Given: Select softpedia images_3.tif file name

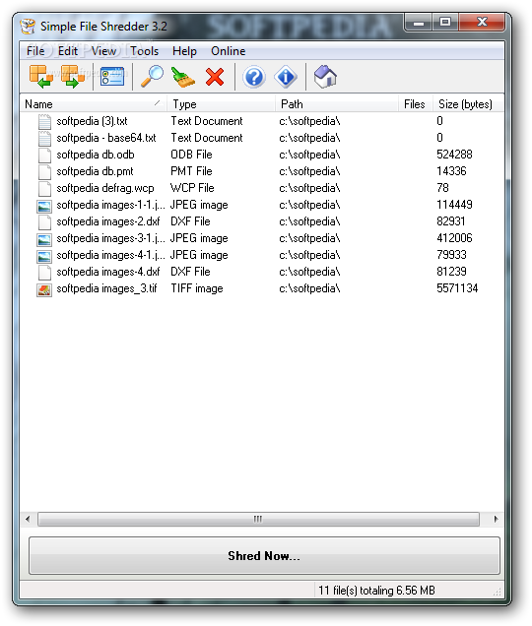Looking at the screenshot, I should 106,288.
